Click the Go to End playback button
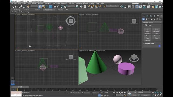Viewport: 173px width, 97px height. coord(125,93)
